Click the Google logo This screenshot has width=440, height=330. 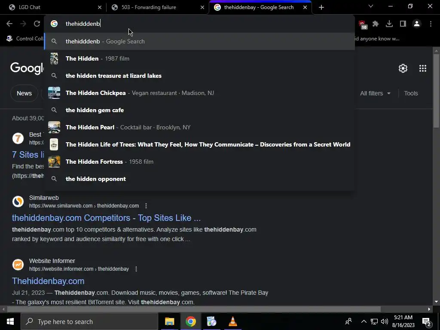click(x=27, y=68)
